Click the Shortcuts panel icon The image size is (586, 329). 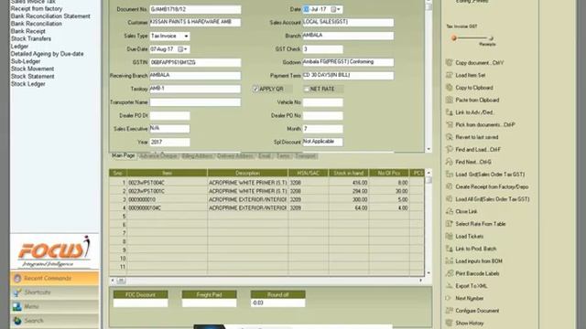click(x=17, y=292)
